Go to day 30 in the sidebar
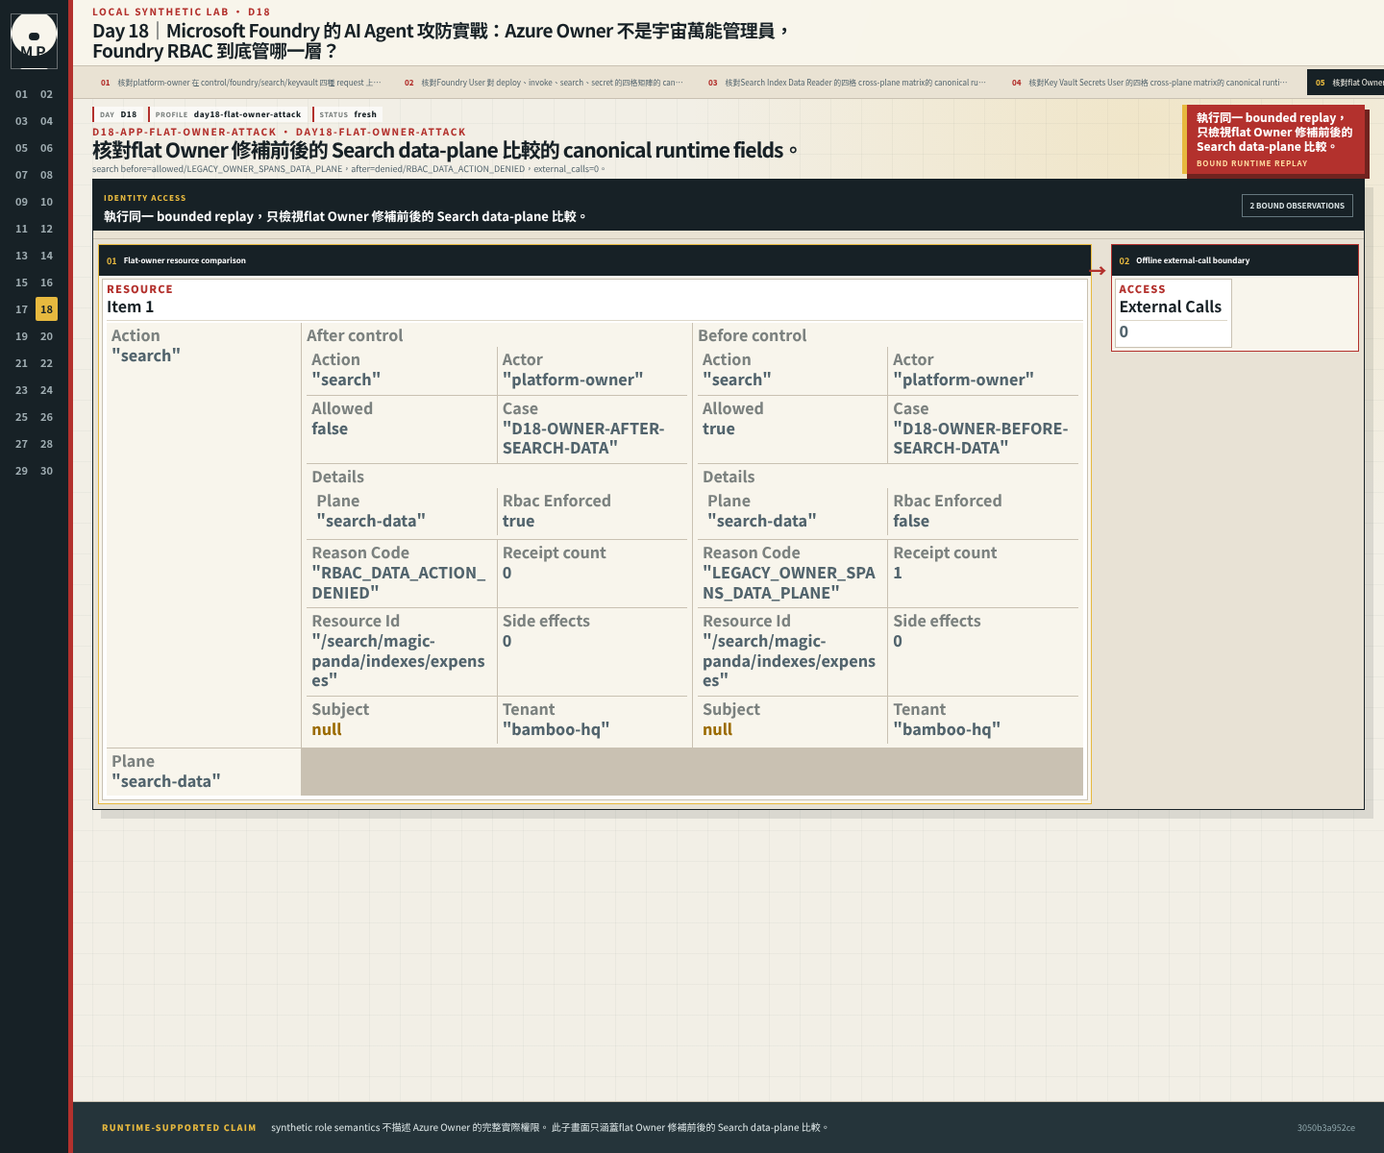The height and width of the screenshot is (1153, 1384). (x=46, y=471)
